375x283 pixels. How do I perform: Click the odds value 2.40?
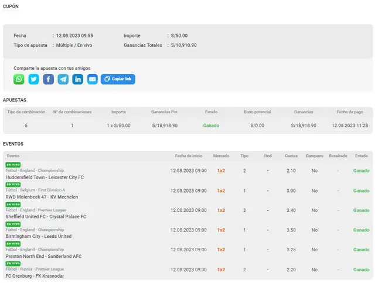[291, 210]
